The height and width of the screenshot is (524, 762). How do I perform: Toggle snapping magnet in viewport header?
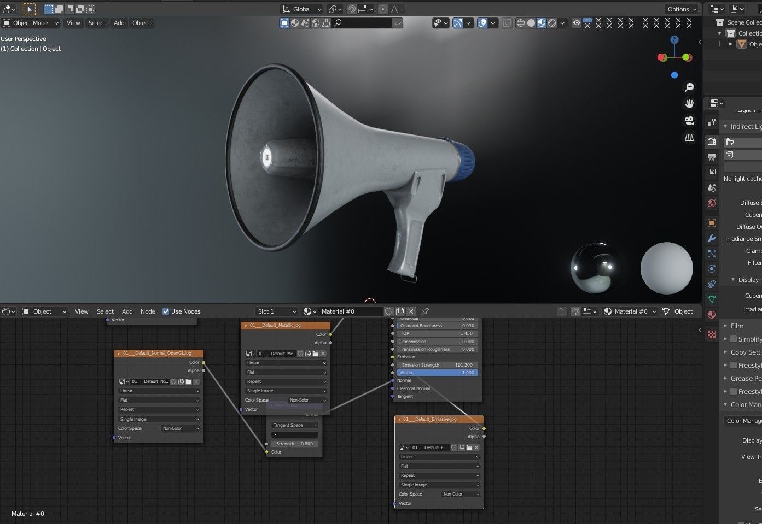tap(352, 9)
